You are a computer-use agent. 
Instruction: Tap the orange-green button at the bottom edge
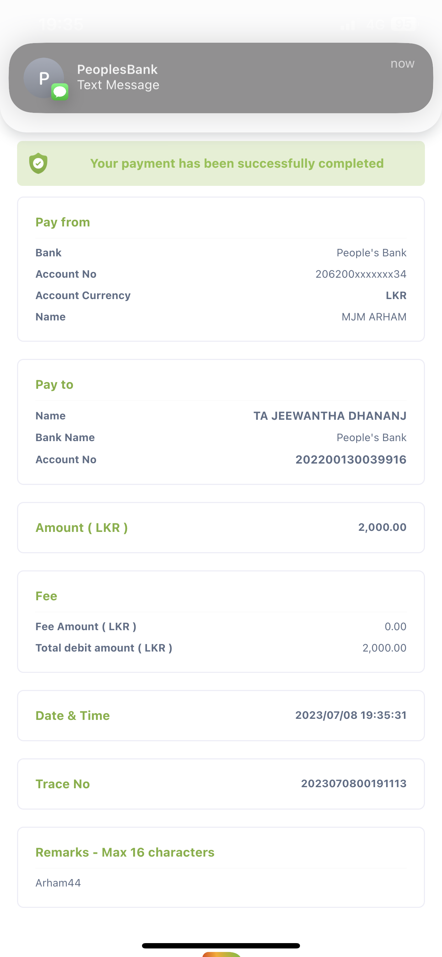point(222,955)
